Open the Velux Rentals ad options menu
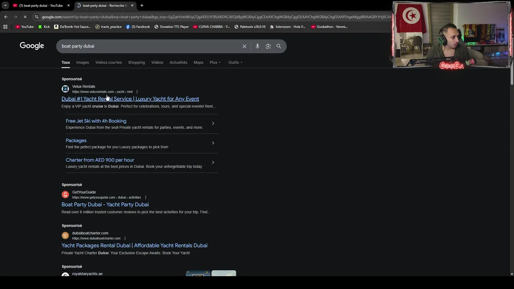Viewport: 514px width, 289px height. 137,92
